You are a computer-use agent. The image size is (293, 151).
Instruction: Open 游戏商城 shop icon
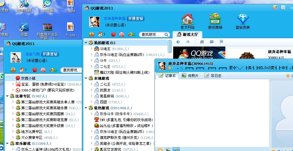pyautogui.click(x=215, y=19)
